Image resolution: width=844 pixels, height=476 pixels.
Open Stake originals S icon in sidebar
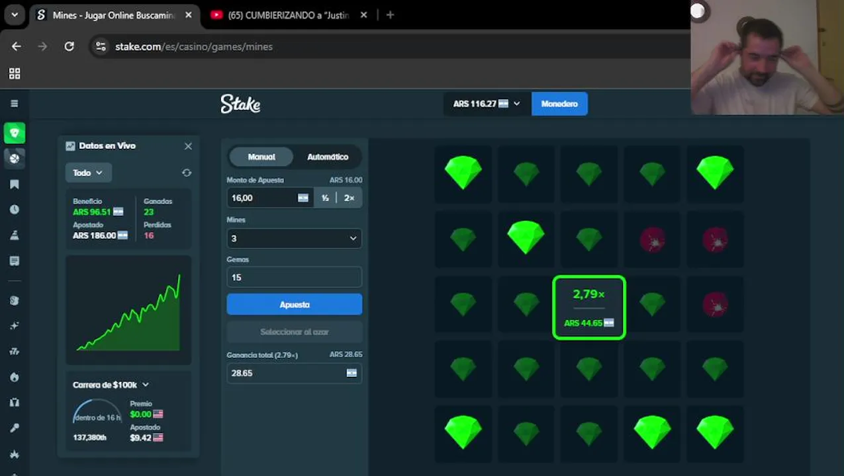click(x=15, y=300)
